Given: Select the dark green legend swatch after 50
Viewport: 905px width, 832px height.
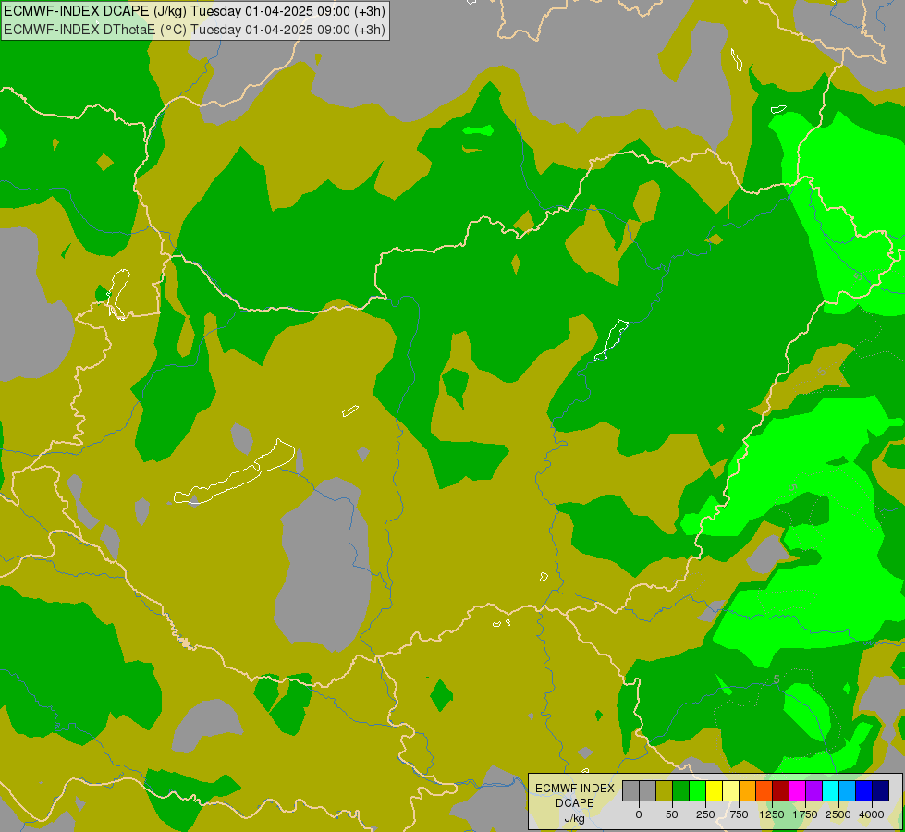Looking at the screenshot, I should point(680,791).
